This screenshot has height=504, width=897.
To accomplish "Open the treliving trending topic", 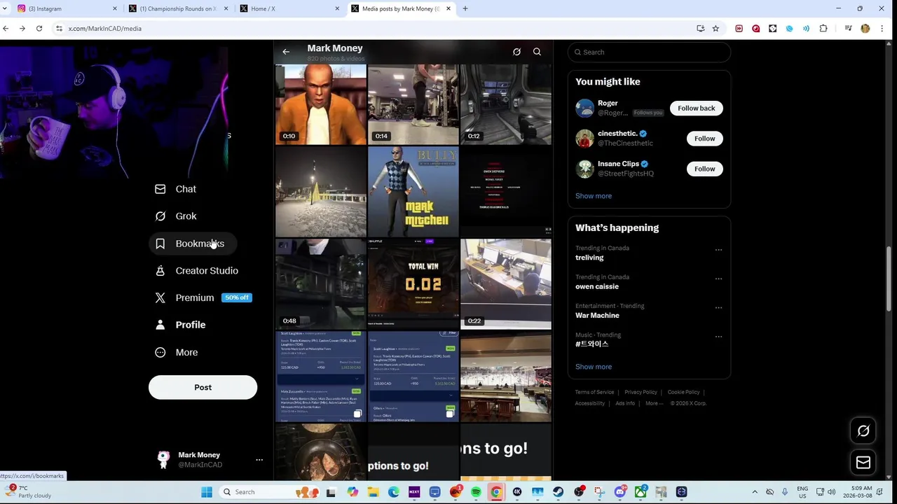I will (x=589, y=258).
